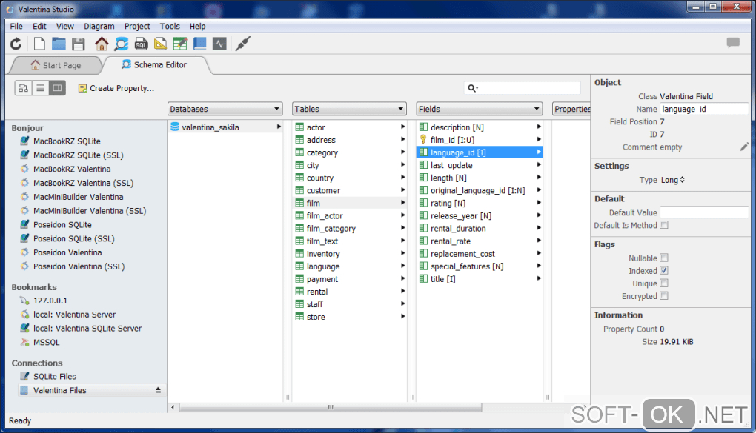The width and height of the screenshot is (756, 433).
Task: Expand the actor table arrow
Action: pos(402,127)
